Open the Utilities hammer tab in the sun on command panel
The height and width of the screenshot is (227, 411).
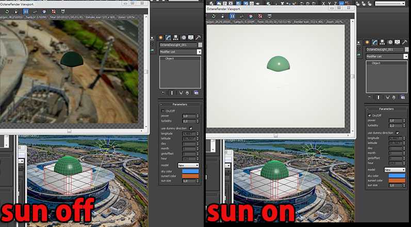(x=405, y=42)
